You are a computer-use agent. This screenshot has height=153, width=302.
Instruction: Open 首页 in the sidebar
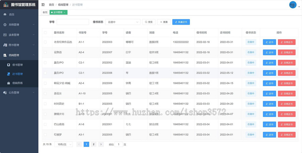point(19,14)
